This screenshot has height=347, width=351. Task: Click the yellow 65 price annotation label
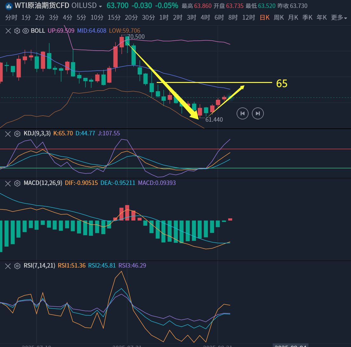tap(282, 84)
